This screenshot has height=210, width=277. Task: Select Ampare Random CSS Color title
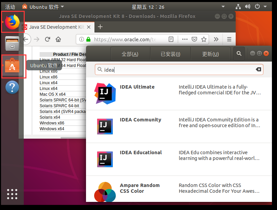coord(140,188)
